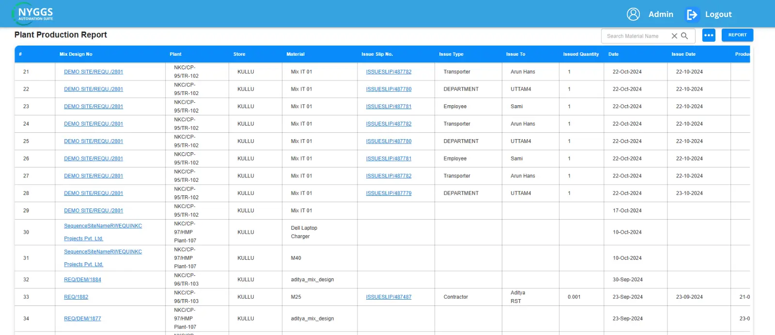Click the Logout text link
This screenshot has height=335, width=775.
tap(718, 15)
